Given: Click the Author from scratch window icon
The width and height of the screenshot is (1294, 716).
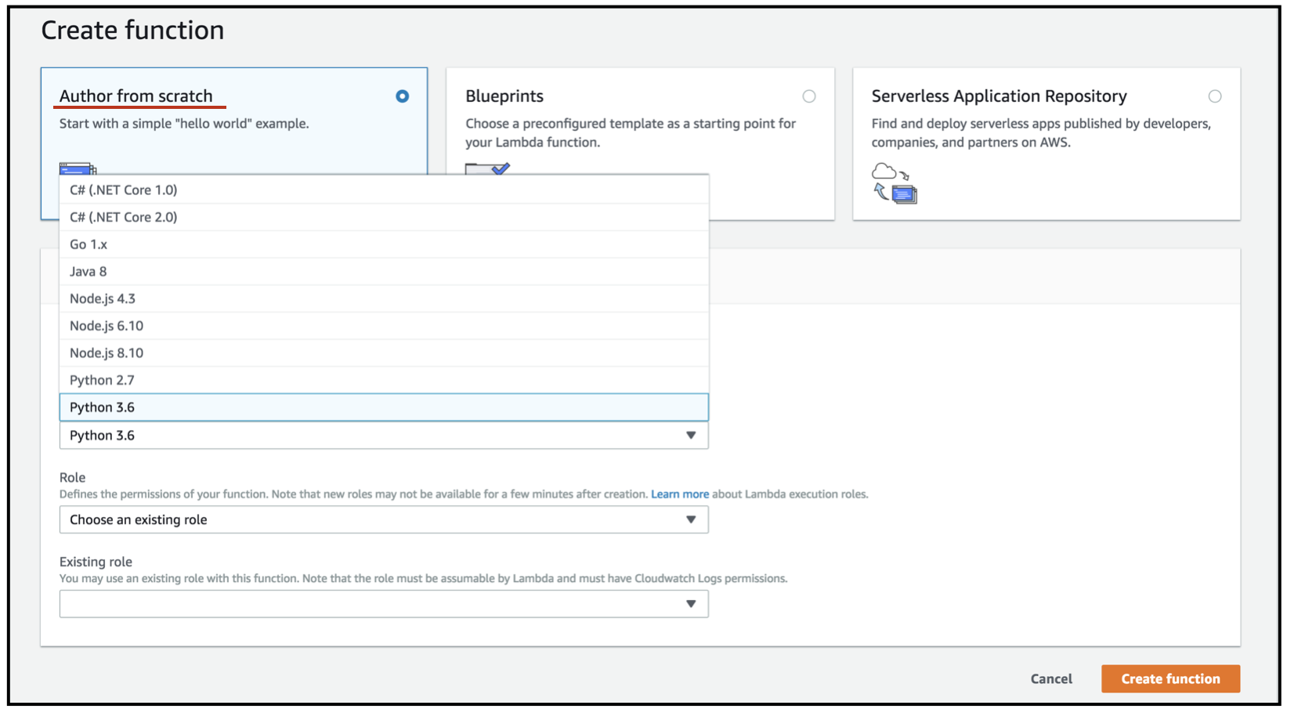Looking at the screenshot, I should (78, 168).
